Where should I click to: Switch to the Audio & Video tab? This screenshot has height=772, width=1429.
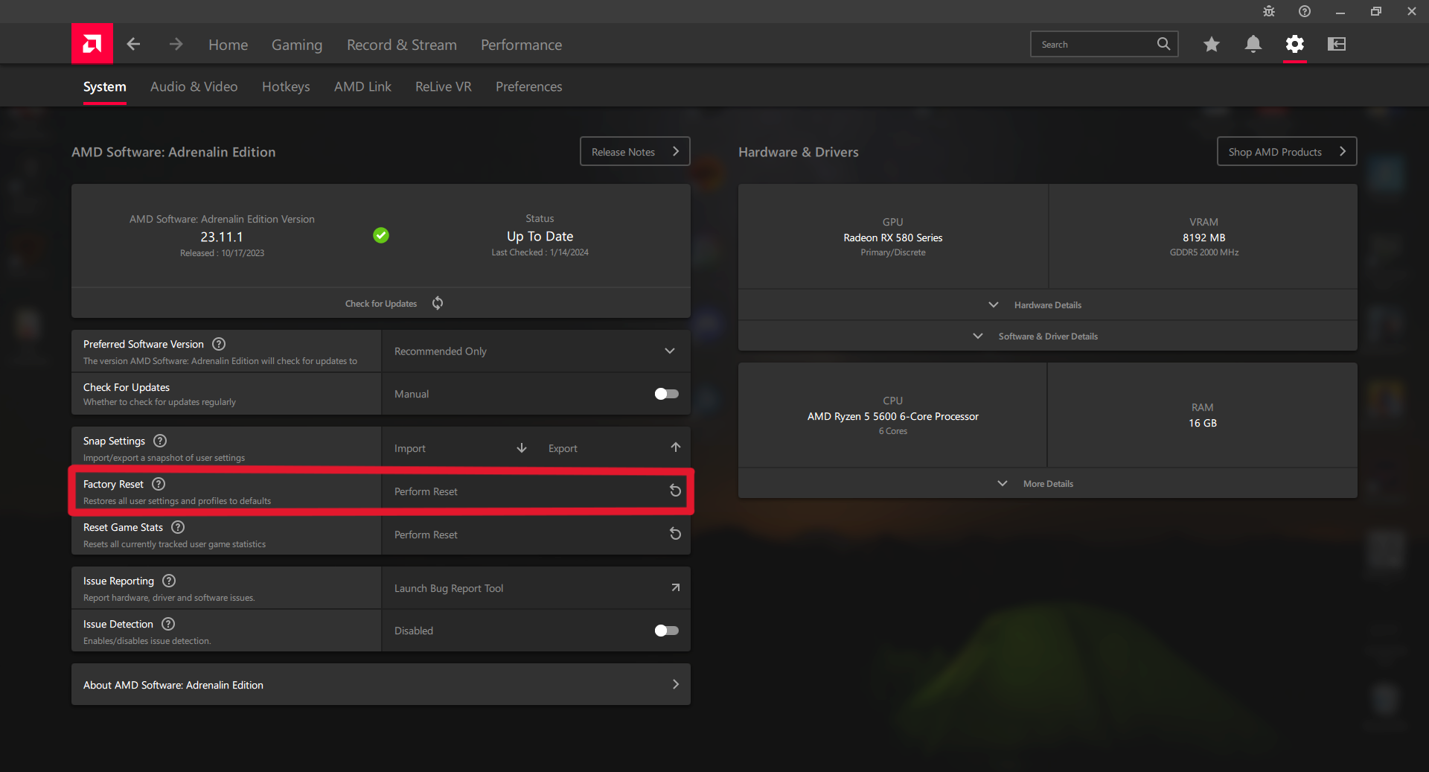[x=194, y=87]
